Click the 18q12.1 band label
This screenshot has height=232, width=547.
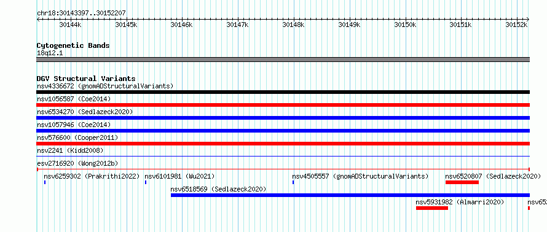50,53
